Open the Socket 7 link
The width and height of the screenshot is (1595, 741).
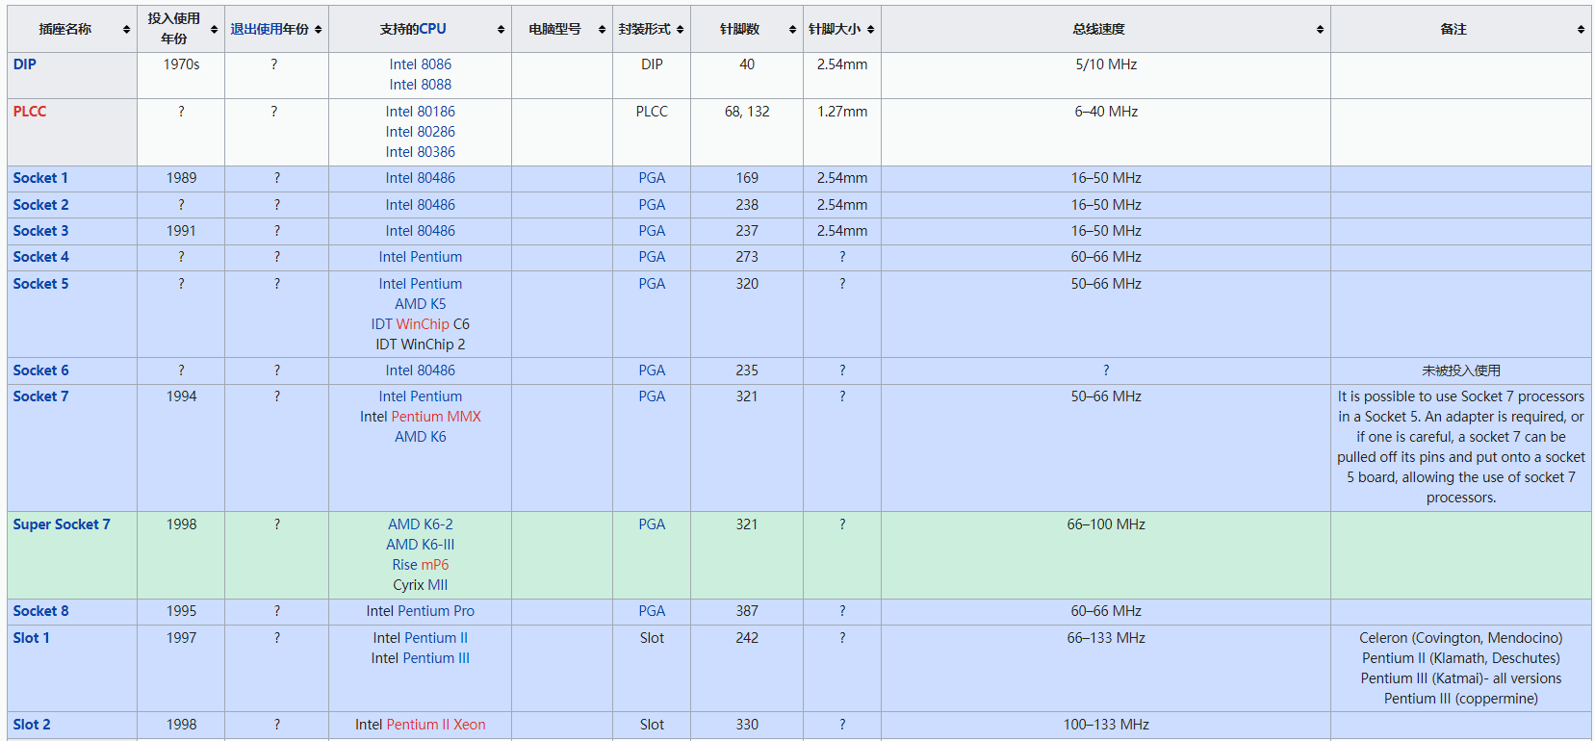pos(40,396)
